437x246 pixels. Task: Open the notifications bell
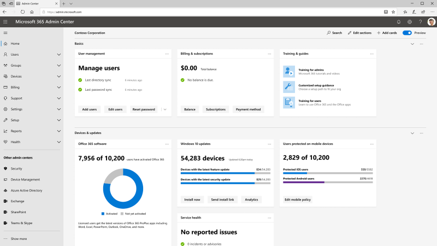399,22
